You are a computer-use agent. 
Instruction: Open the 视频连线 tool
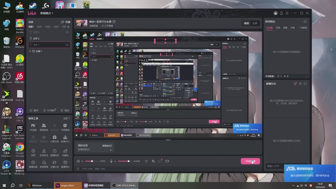point(44,127)
